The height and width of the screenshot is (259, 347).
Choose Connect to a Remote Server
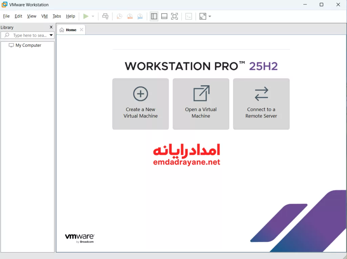261,104
